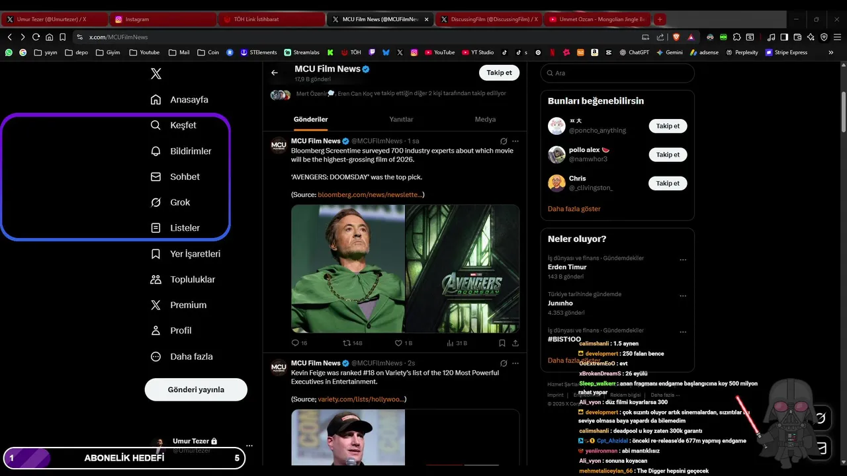
Task: Open yayın bookmarks folder
Action: click(x=46, y=52)
